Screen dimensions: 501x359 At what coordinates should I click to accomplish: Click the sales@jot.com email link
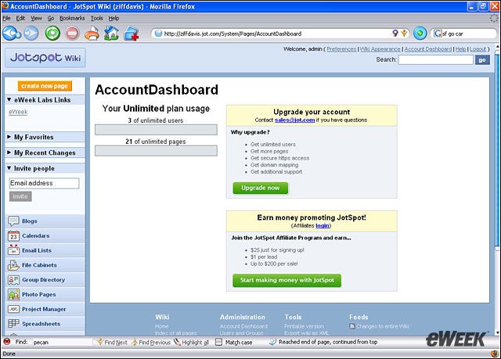(x=294, y=120)
